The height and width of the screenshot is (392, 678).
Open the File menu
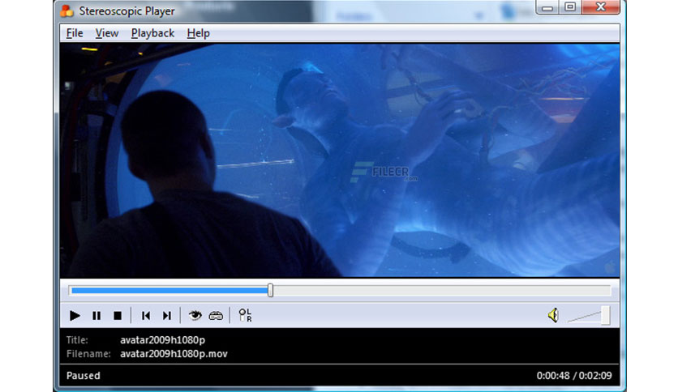pyautogui.click(x=75, y=33)
